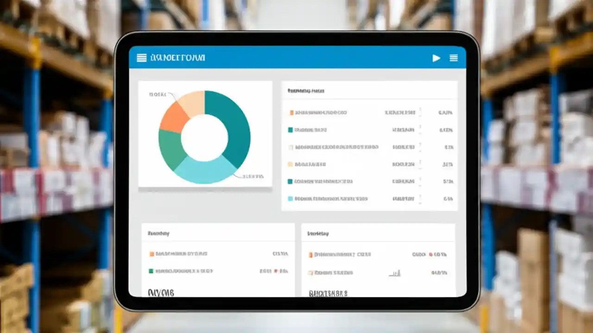Click the orange alert icon in the left bottom panel
This screenshot has width=593, height=333.
151,253
